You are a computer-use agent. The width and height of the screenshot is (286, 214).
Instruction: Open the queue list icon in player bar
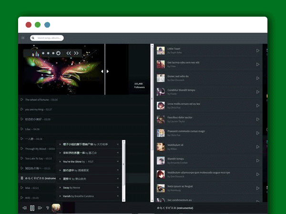point(48,208)
